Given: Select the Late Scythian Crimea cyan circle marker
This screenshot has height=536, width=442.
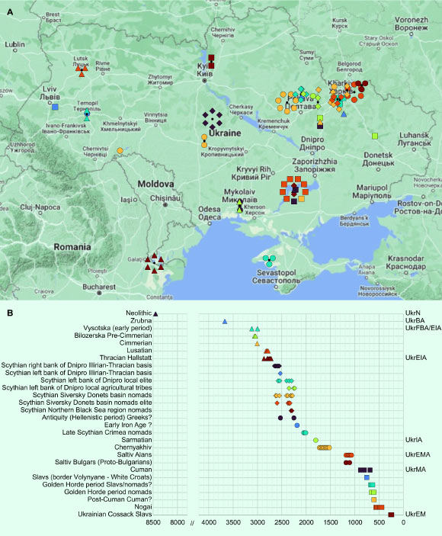Looking at the screenshot, I should [305, 433].
